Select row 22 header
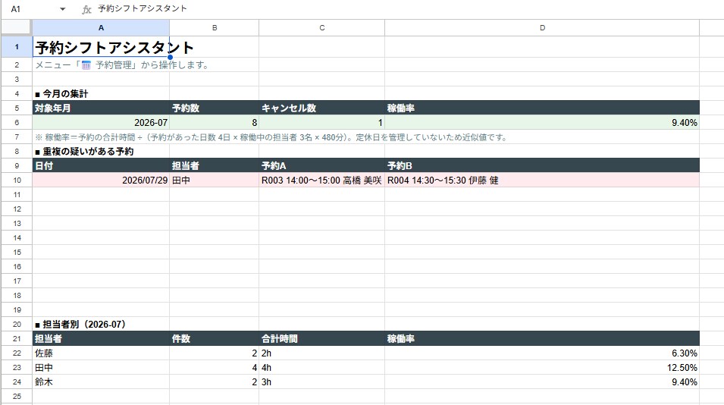 (17, 353)
